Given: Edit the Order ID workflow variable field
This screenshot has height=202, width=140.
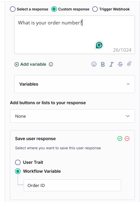Looking at the screenshot, I should click(72, 185).
